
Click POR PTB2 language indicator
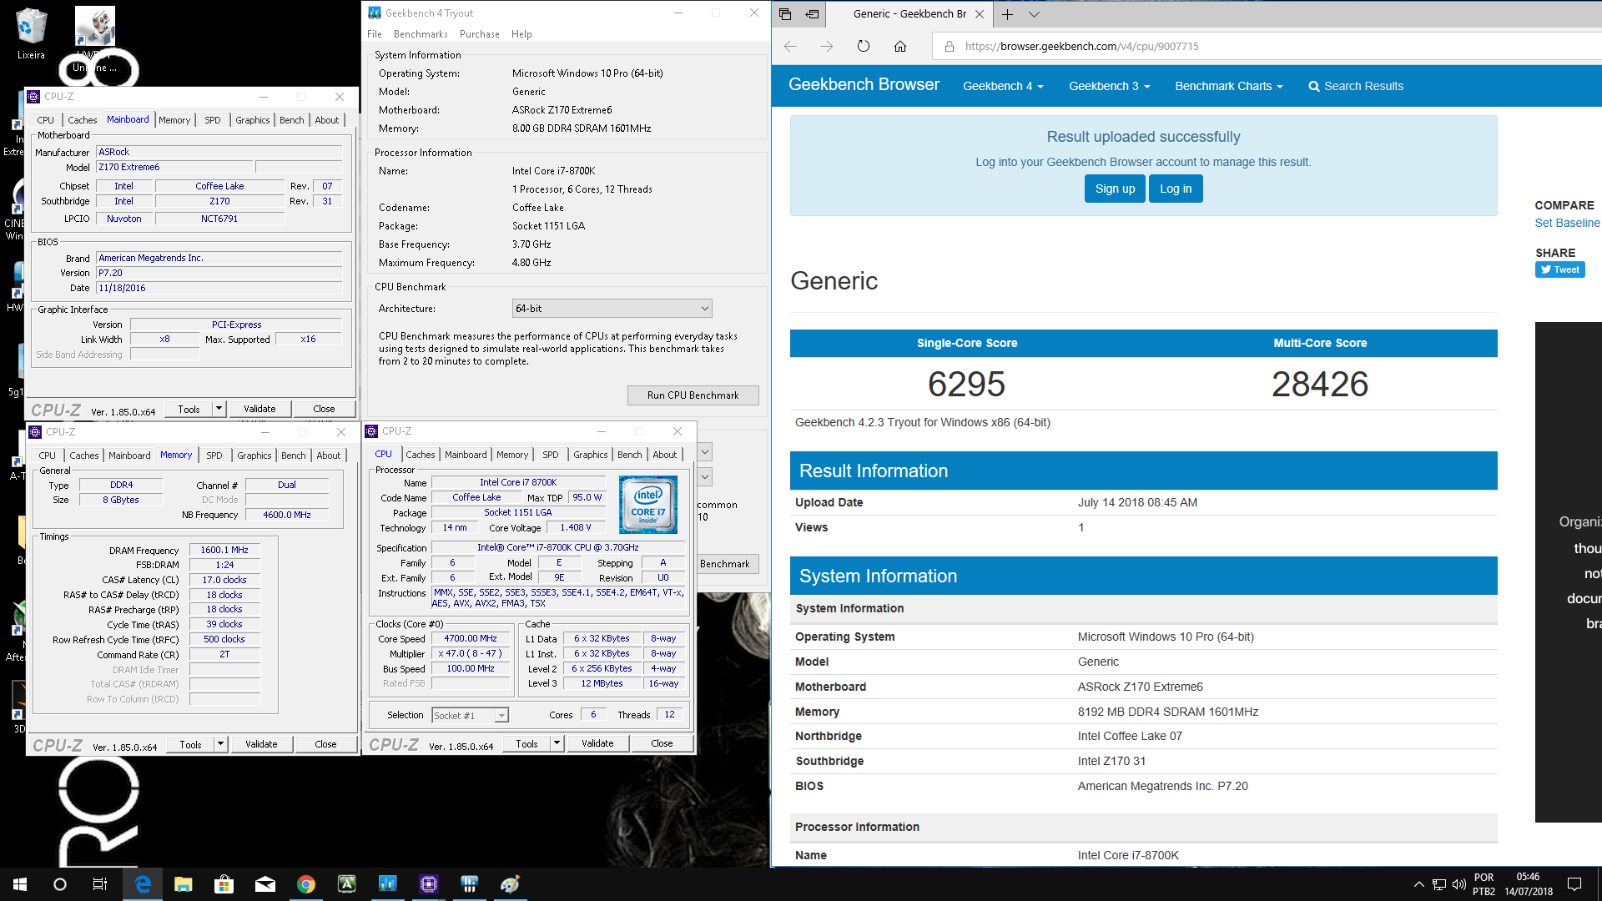tap(1484, 884)
